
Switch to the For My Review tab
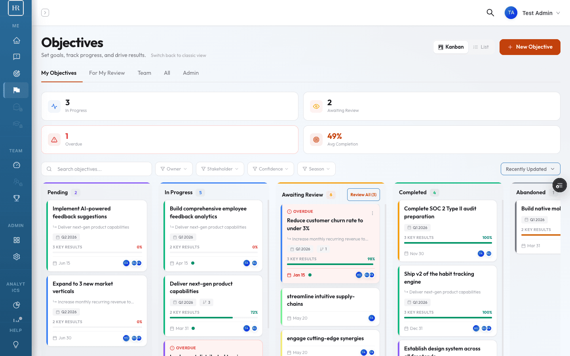pos(106,73)
